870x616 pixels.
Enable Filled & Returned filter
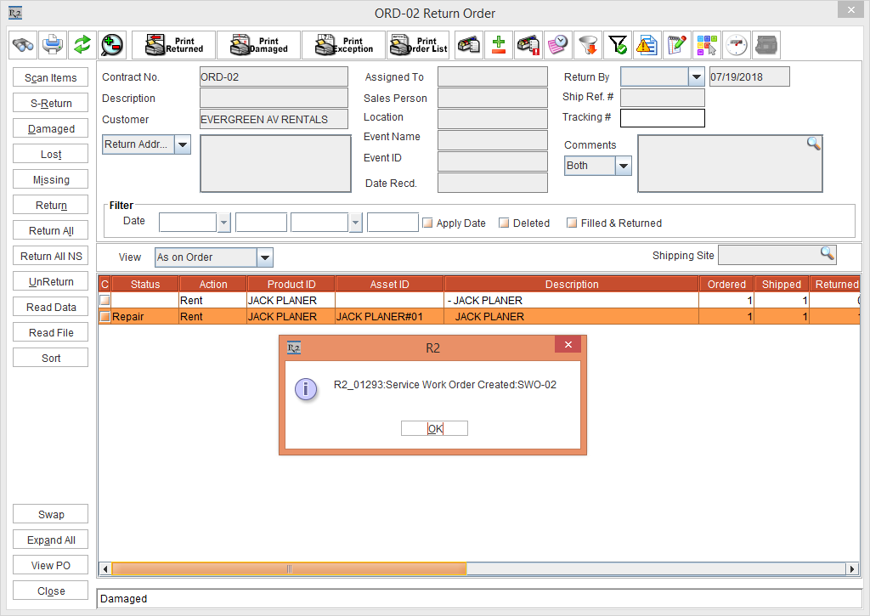pos(571,222)
